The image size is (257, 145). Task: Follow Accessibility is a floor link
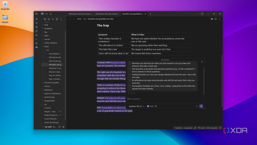113,108
